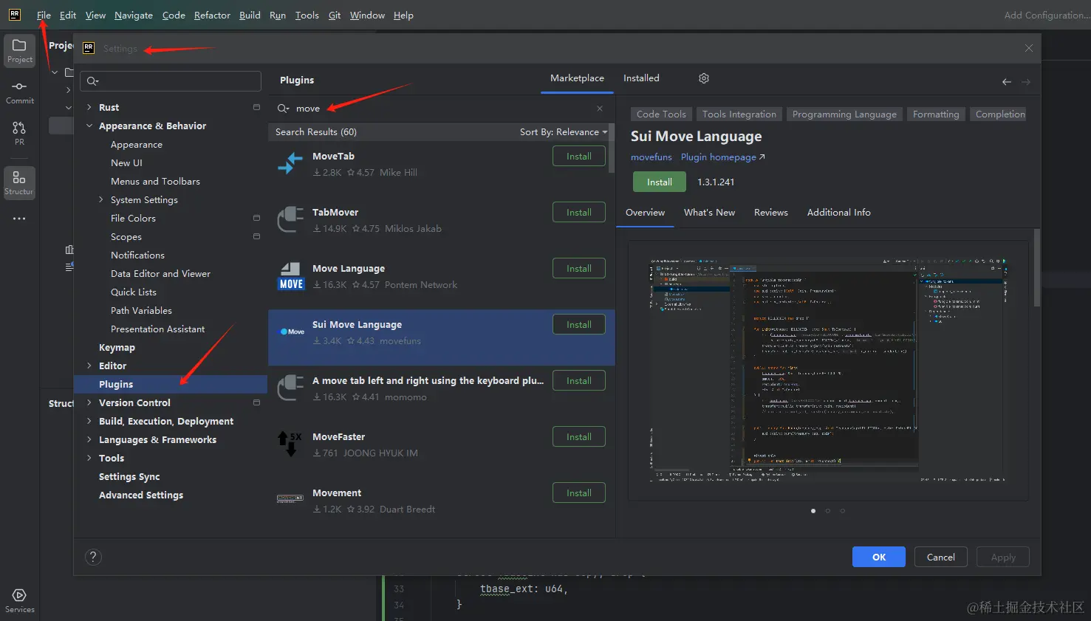Switch to the Installed tab
1091x621 pixels.
[641, 78]
